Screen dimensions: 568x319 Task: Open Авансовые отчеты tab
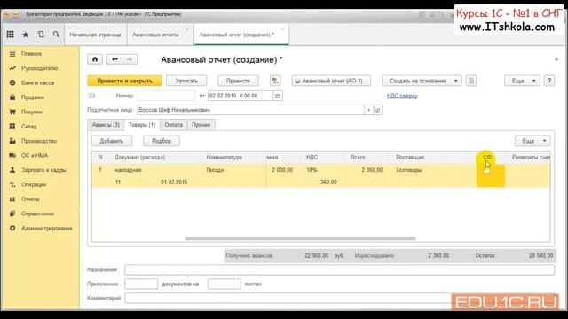(x=156, y=35)
